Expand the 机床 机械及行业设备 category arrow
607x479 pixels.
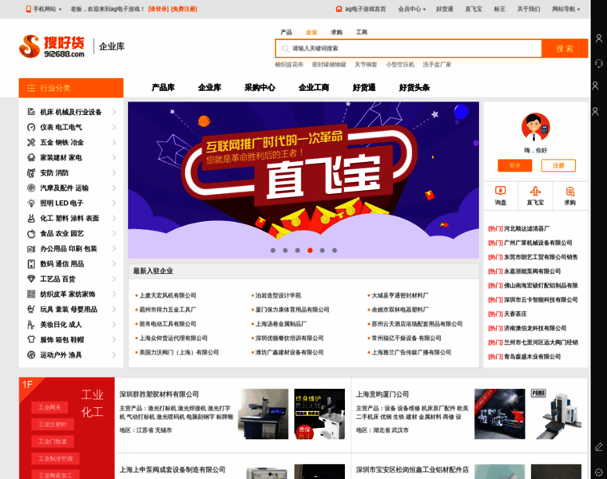coord(114,112)
